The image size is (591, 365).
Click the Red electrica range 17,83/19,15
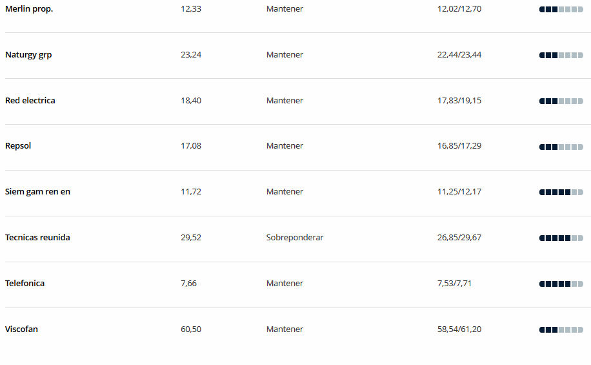pos(459,101)
